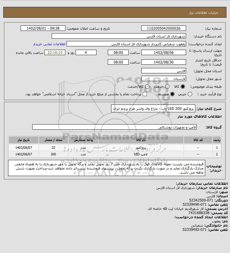
Task: Click the delivery province field فارس
Action: click(163, 71)
